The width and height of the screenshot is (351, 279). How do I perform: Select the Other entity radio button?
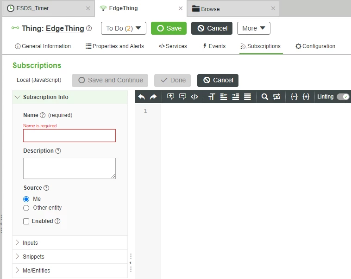[x=26, y=208]
